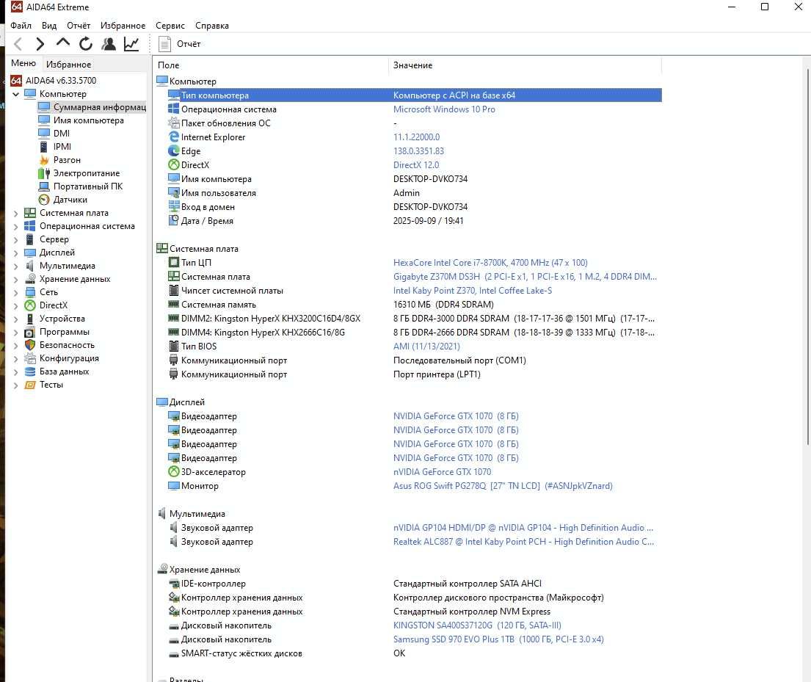This screenshot has height=682, width=811.
Task: Open Asus ROG Swift PG278Q monitor link
Action: (503, 486)
